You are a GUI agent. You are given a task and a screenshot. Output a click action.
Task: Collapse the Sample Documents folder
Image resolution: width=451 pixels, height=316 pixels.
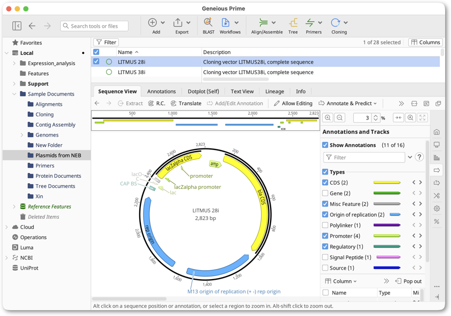click(14, 94)
